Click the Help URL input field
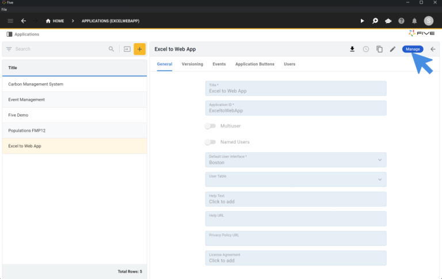Viewport: 442px width, 279px height. click(296, 219)
